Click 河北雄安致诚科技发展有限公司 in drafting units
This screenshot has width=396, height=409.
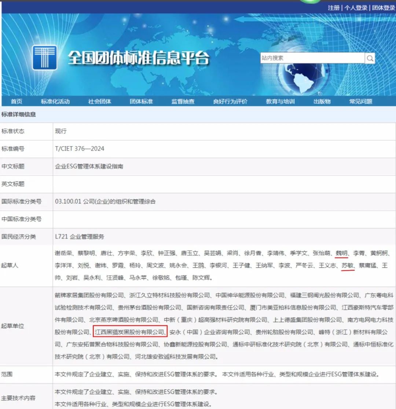click(x=175, y=357)
